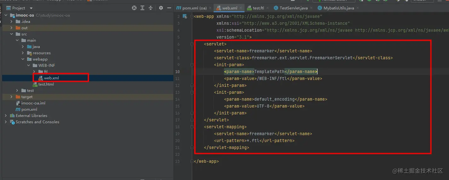This screenshot has height=180, width=449.
Task: Click the Scratches and Consoles icon
Action: click(12, 122)
